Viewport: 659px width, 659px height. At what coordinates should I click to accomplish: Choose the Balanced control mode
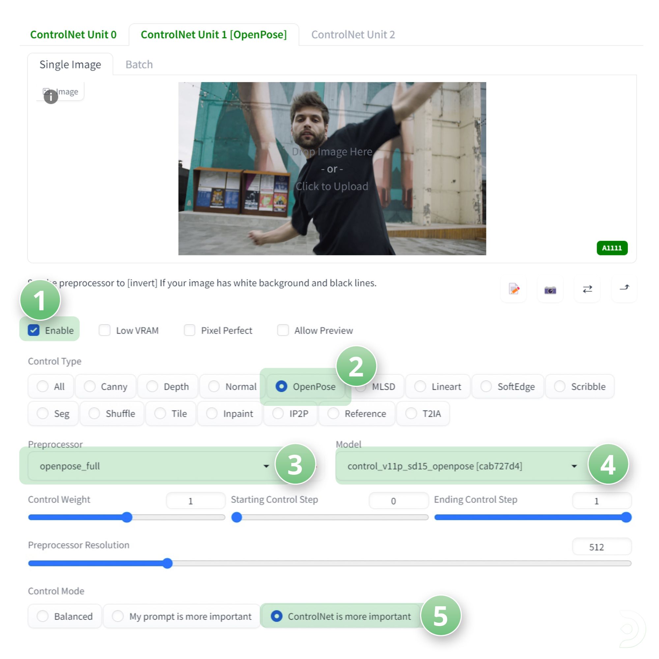43,616
